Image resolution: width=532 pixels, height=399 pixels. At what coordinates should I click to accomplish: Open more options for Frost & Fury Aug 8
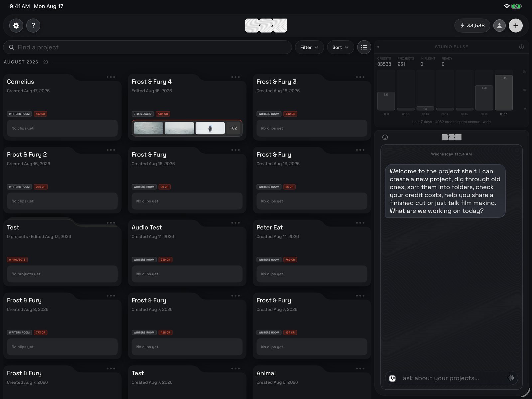[111, 296]
